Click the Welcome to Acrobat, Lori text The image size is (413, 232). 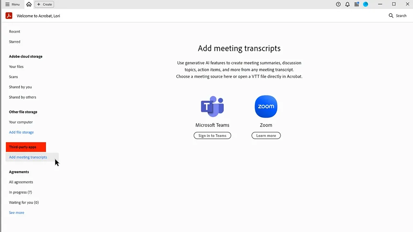(38, 16)
